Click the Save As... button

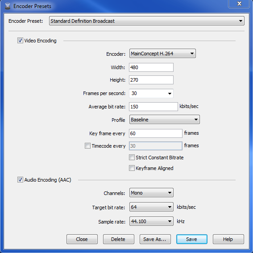155,239
